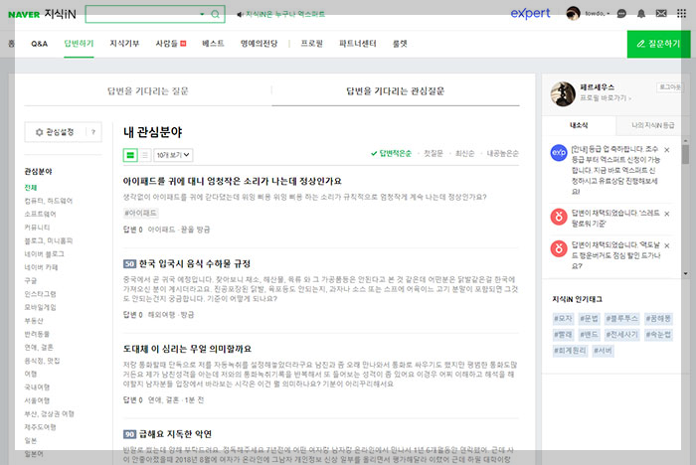Viewport: 696px width, 465px height.
Task: Open 도대체 이 심리는 무얼 의미할까요 question
Action: tap(187, 349)
